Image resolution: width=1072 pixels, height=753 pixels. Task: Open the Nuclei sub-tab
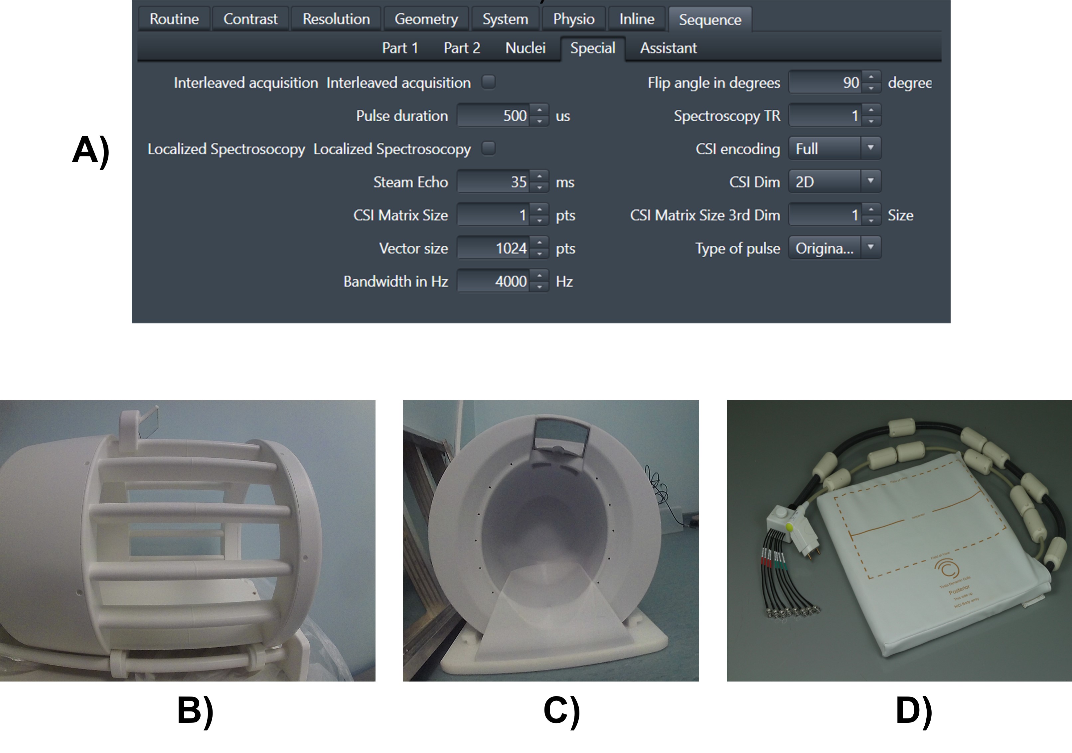[525, 48]
